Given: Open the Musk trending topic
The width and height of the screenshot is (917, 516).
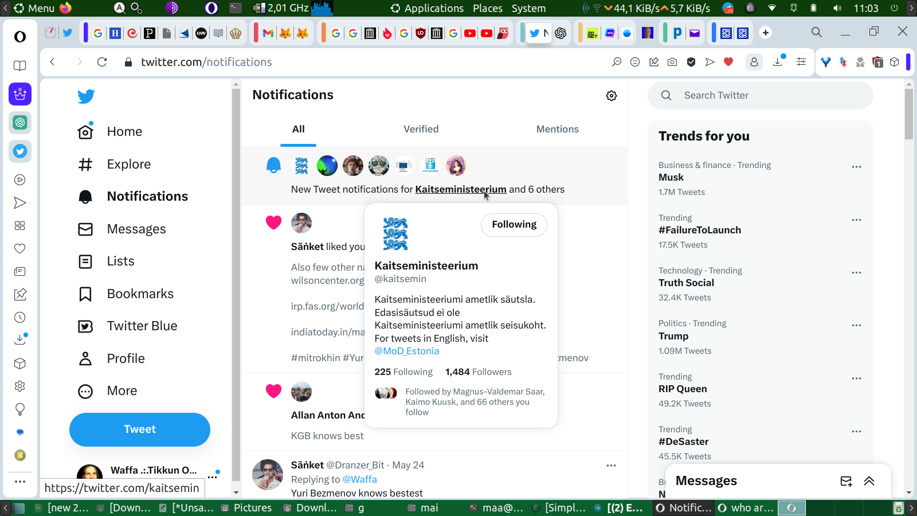Looking at the screenshot, I should pos(671,178).
